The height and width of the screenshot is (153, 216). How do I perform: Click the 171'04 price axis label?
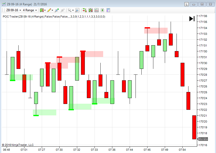tap(203, 28)
